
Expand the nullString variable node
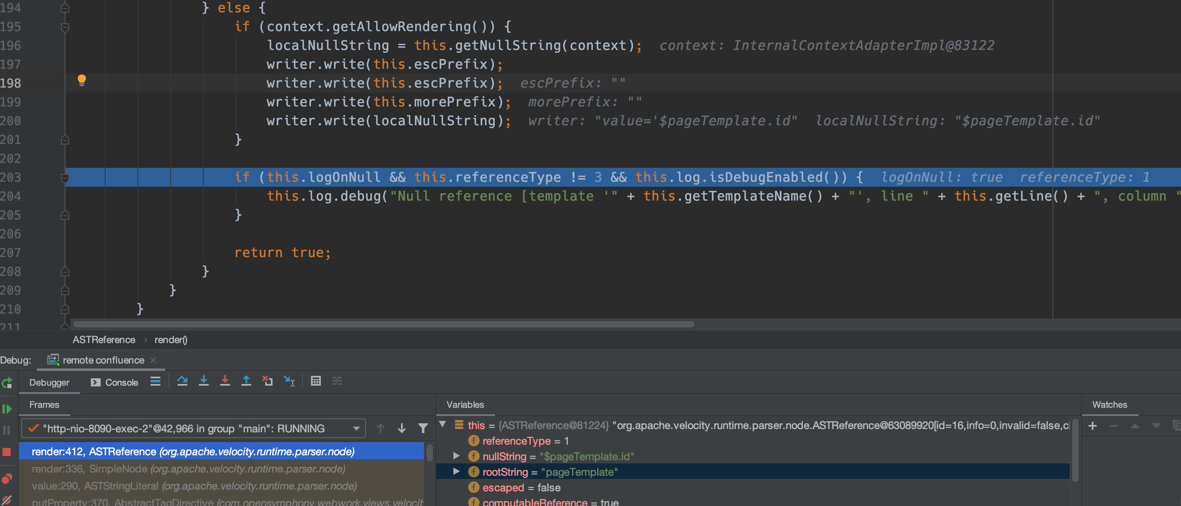click(456, 456)
